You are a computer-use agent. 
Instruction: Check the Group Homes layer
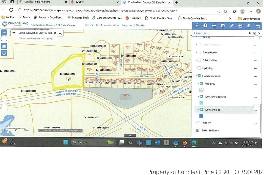point(199,52)
